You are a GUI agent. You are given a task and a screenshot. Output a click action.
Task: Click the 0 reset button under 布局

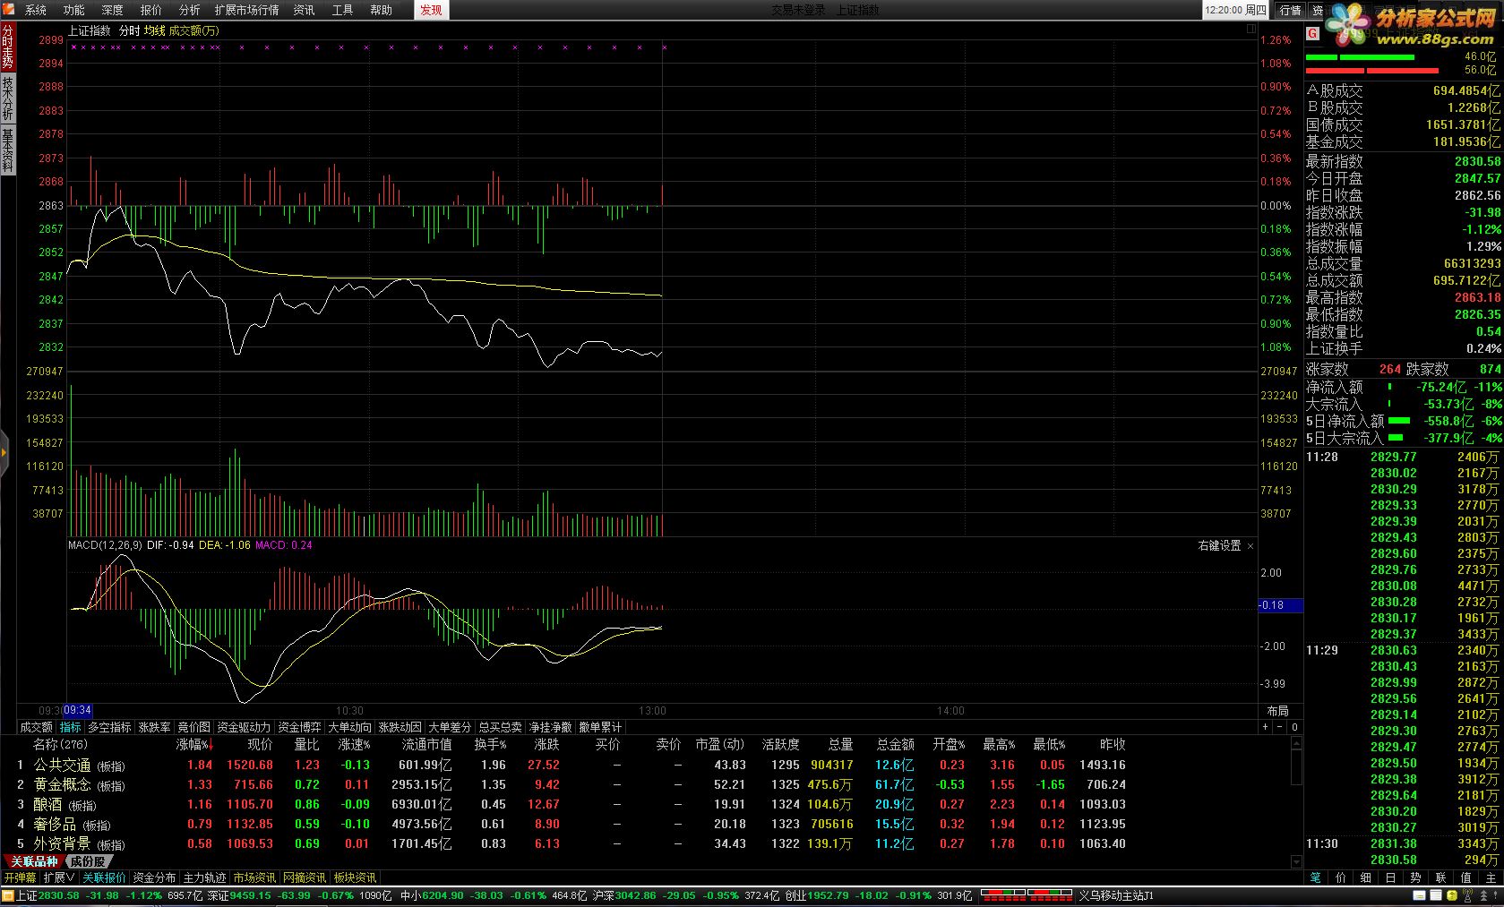1294,727
